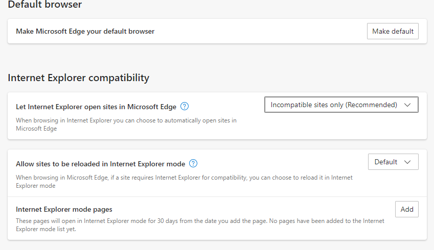The height and width of the screenshot is (250, 434).
Task: Click Allow sites to be reloaded label
Action: click(101, 164)
